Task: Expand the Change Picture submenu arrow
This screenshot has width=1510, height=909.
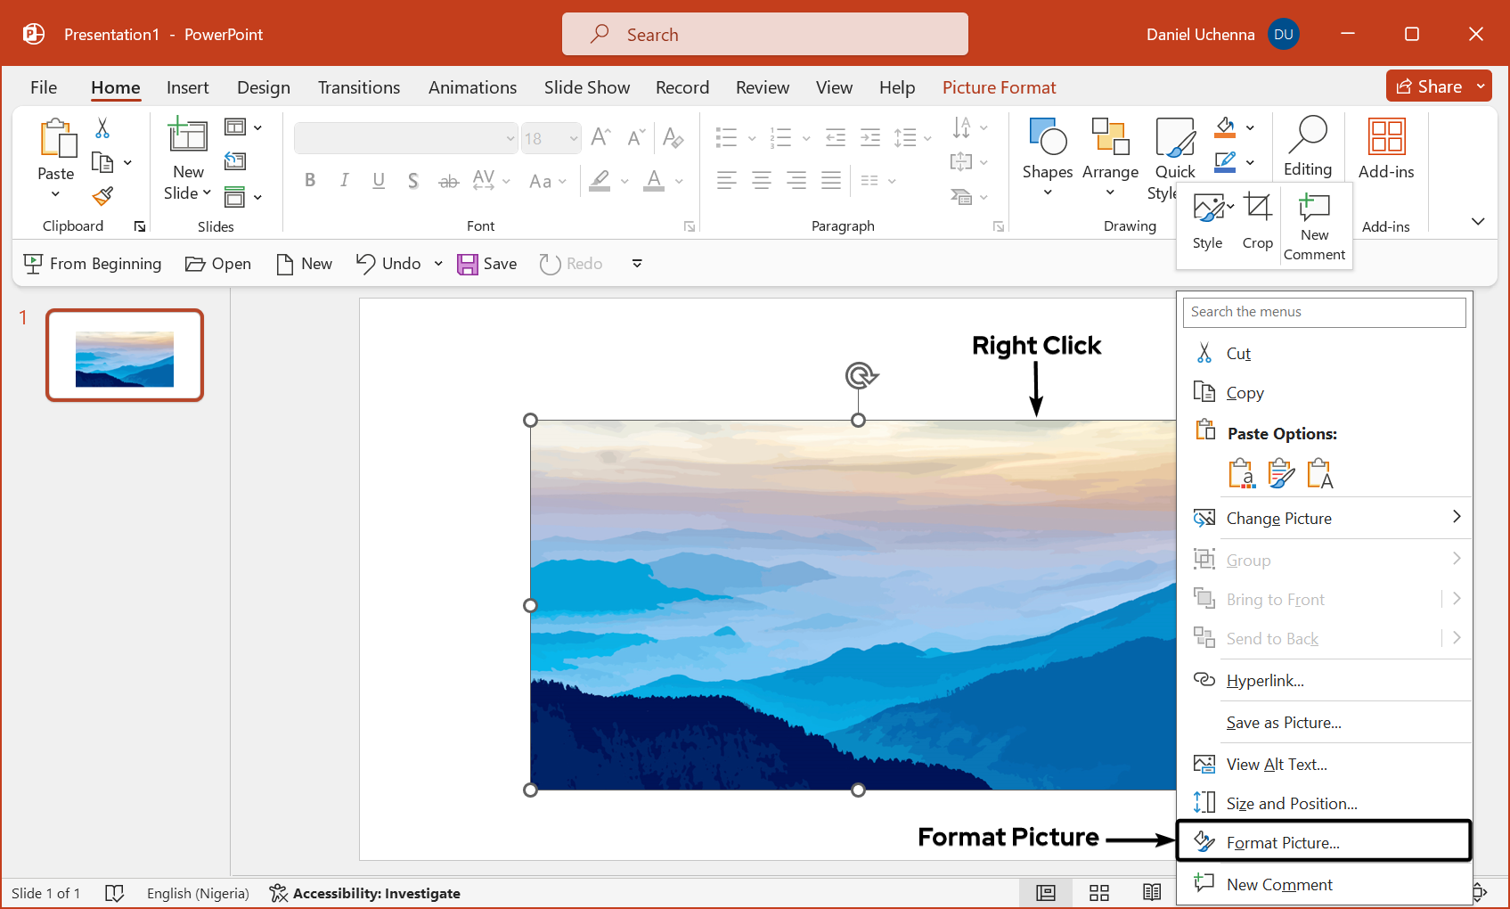Action: (x=1456, y=517)
